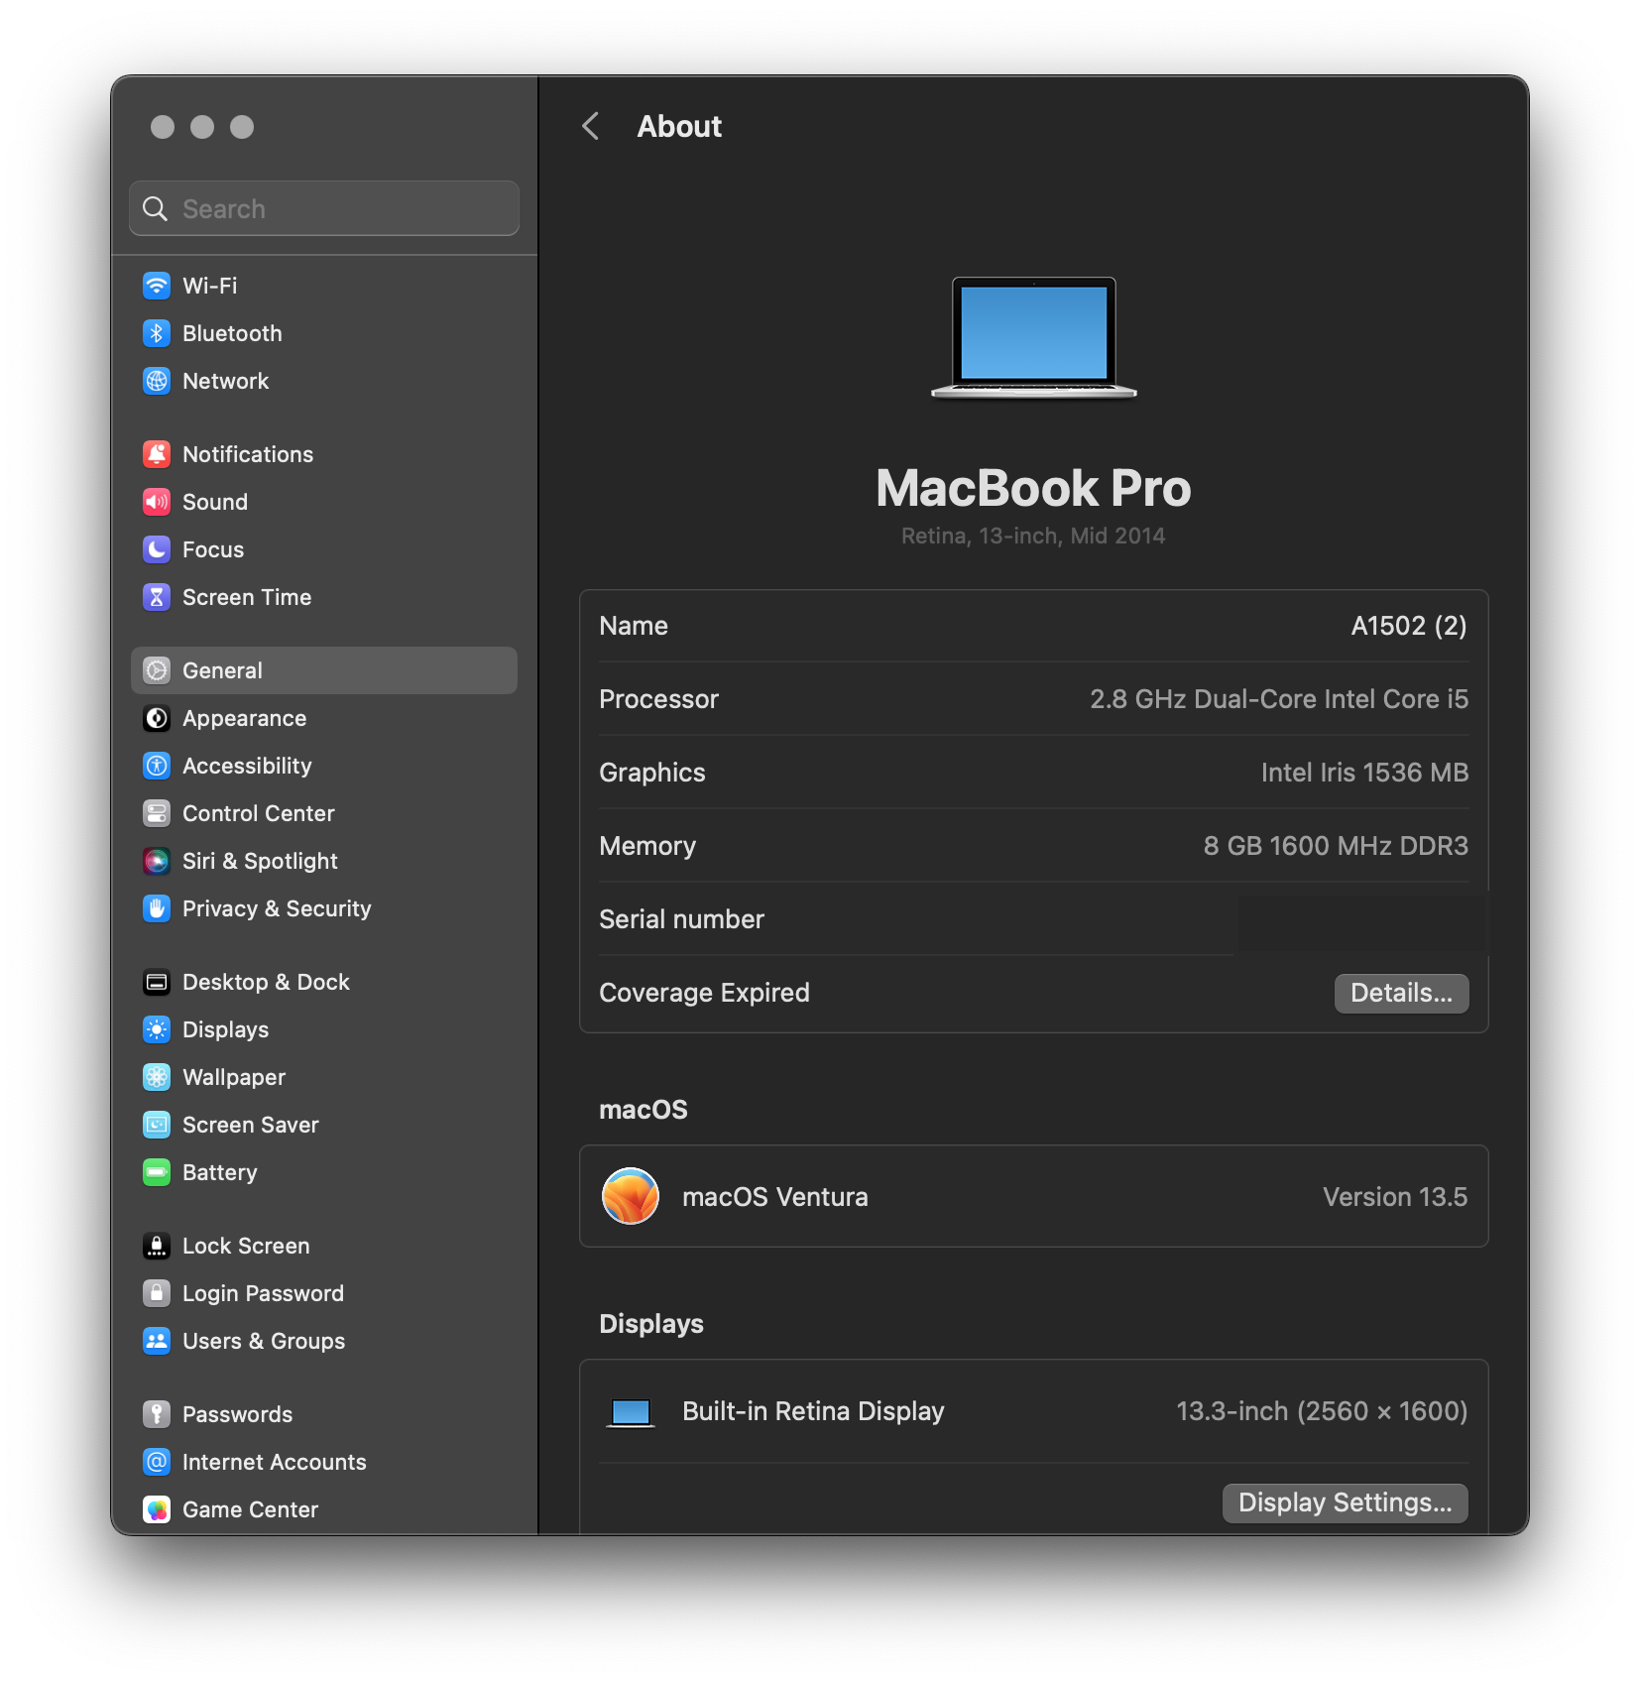Open coverage Details button
This screenshot has width=1640, height=1682.
1401,993
